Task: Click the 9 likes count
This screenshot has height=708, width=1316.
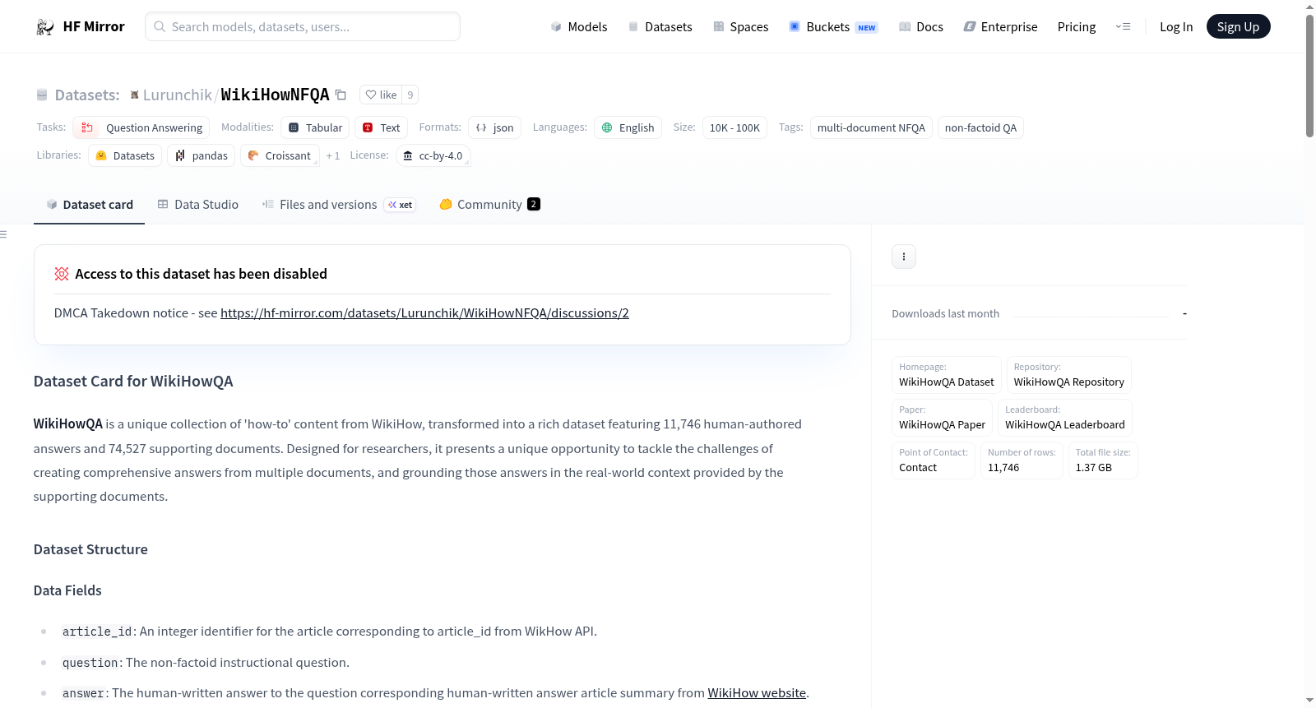Action: click(x=410, y=95)
